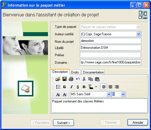Close the dialog window
The height and width of the screenshot is (130, 151).
pos(146,5)
